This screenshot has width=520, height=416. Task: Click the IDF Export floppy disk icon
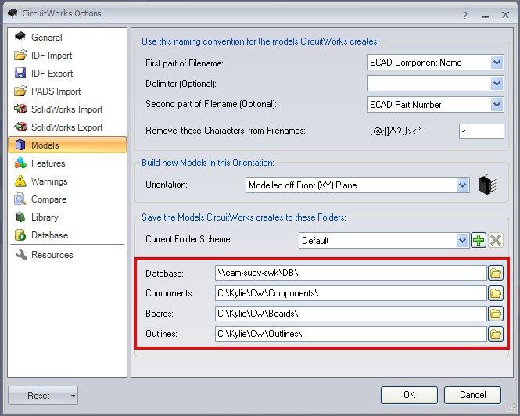click(x=20, y=73)
